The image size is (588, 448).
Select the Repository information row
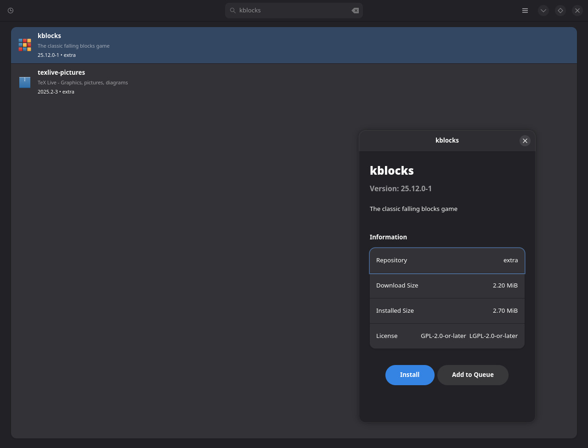click(447, 260)
